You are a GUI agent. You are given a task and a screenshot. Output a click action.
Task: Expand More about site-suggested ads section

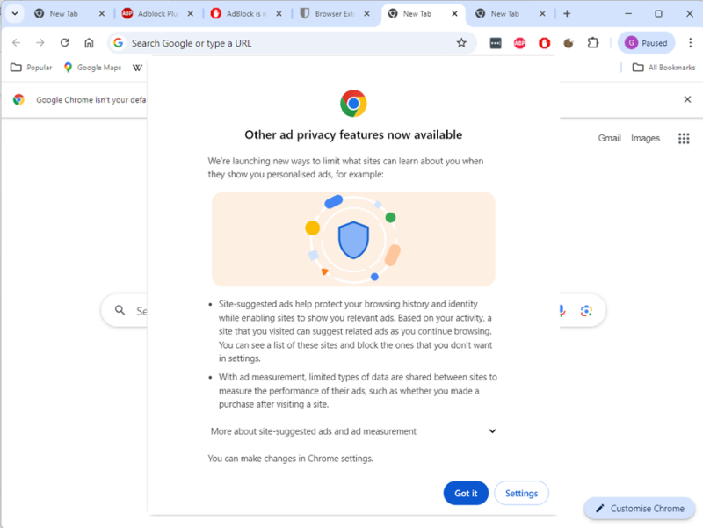492,431
